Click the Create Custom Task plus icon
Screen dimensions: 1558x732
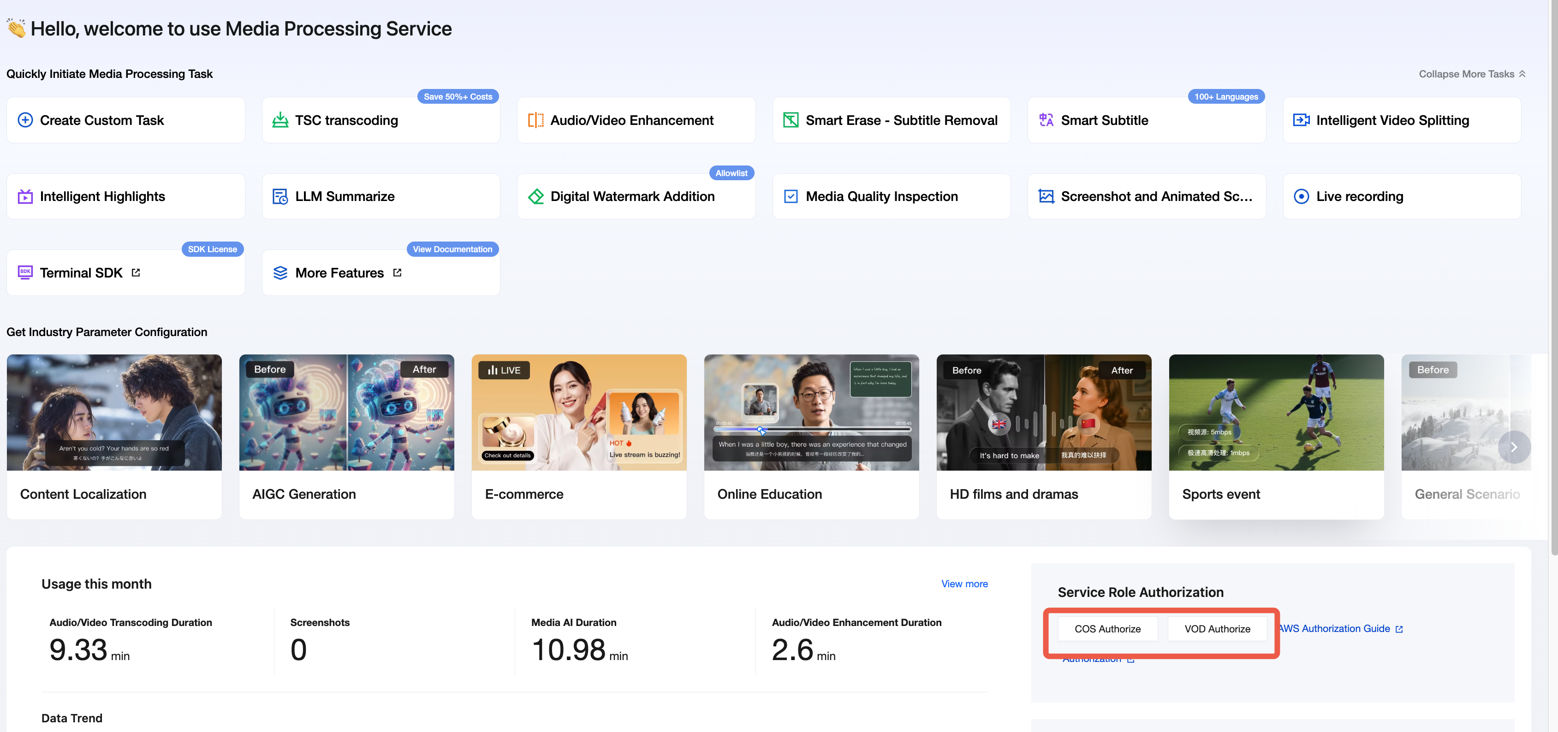(x=25, y=120)
